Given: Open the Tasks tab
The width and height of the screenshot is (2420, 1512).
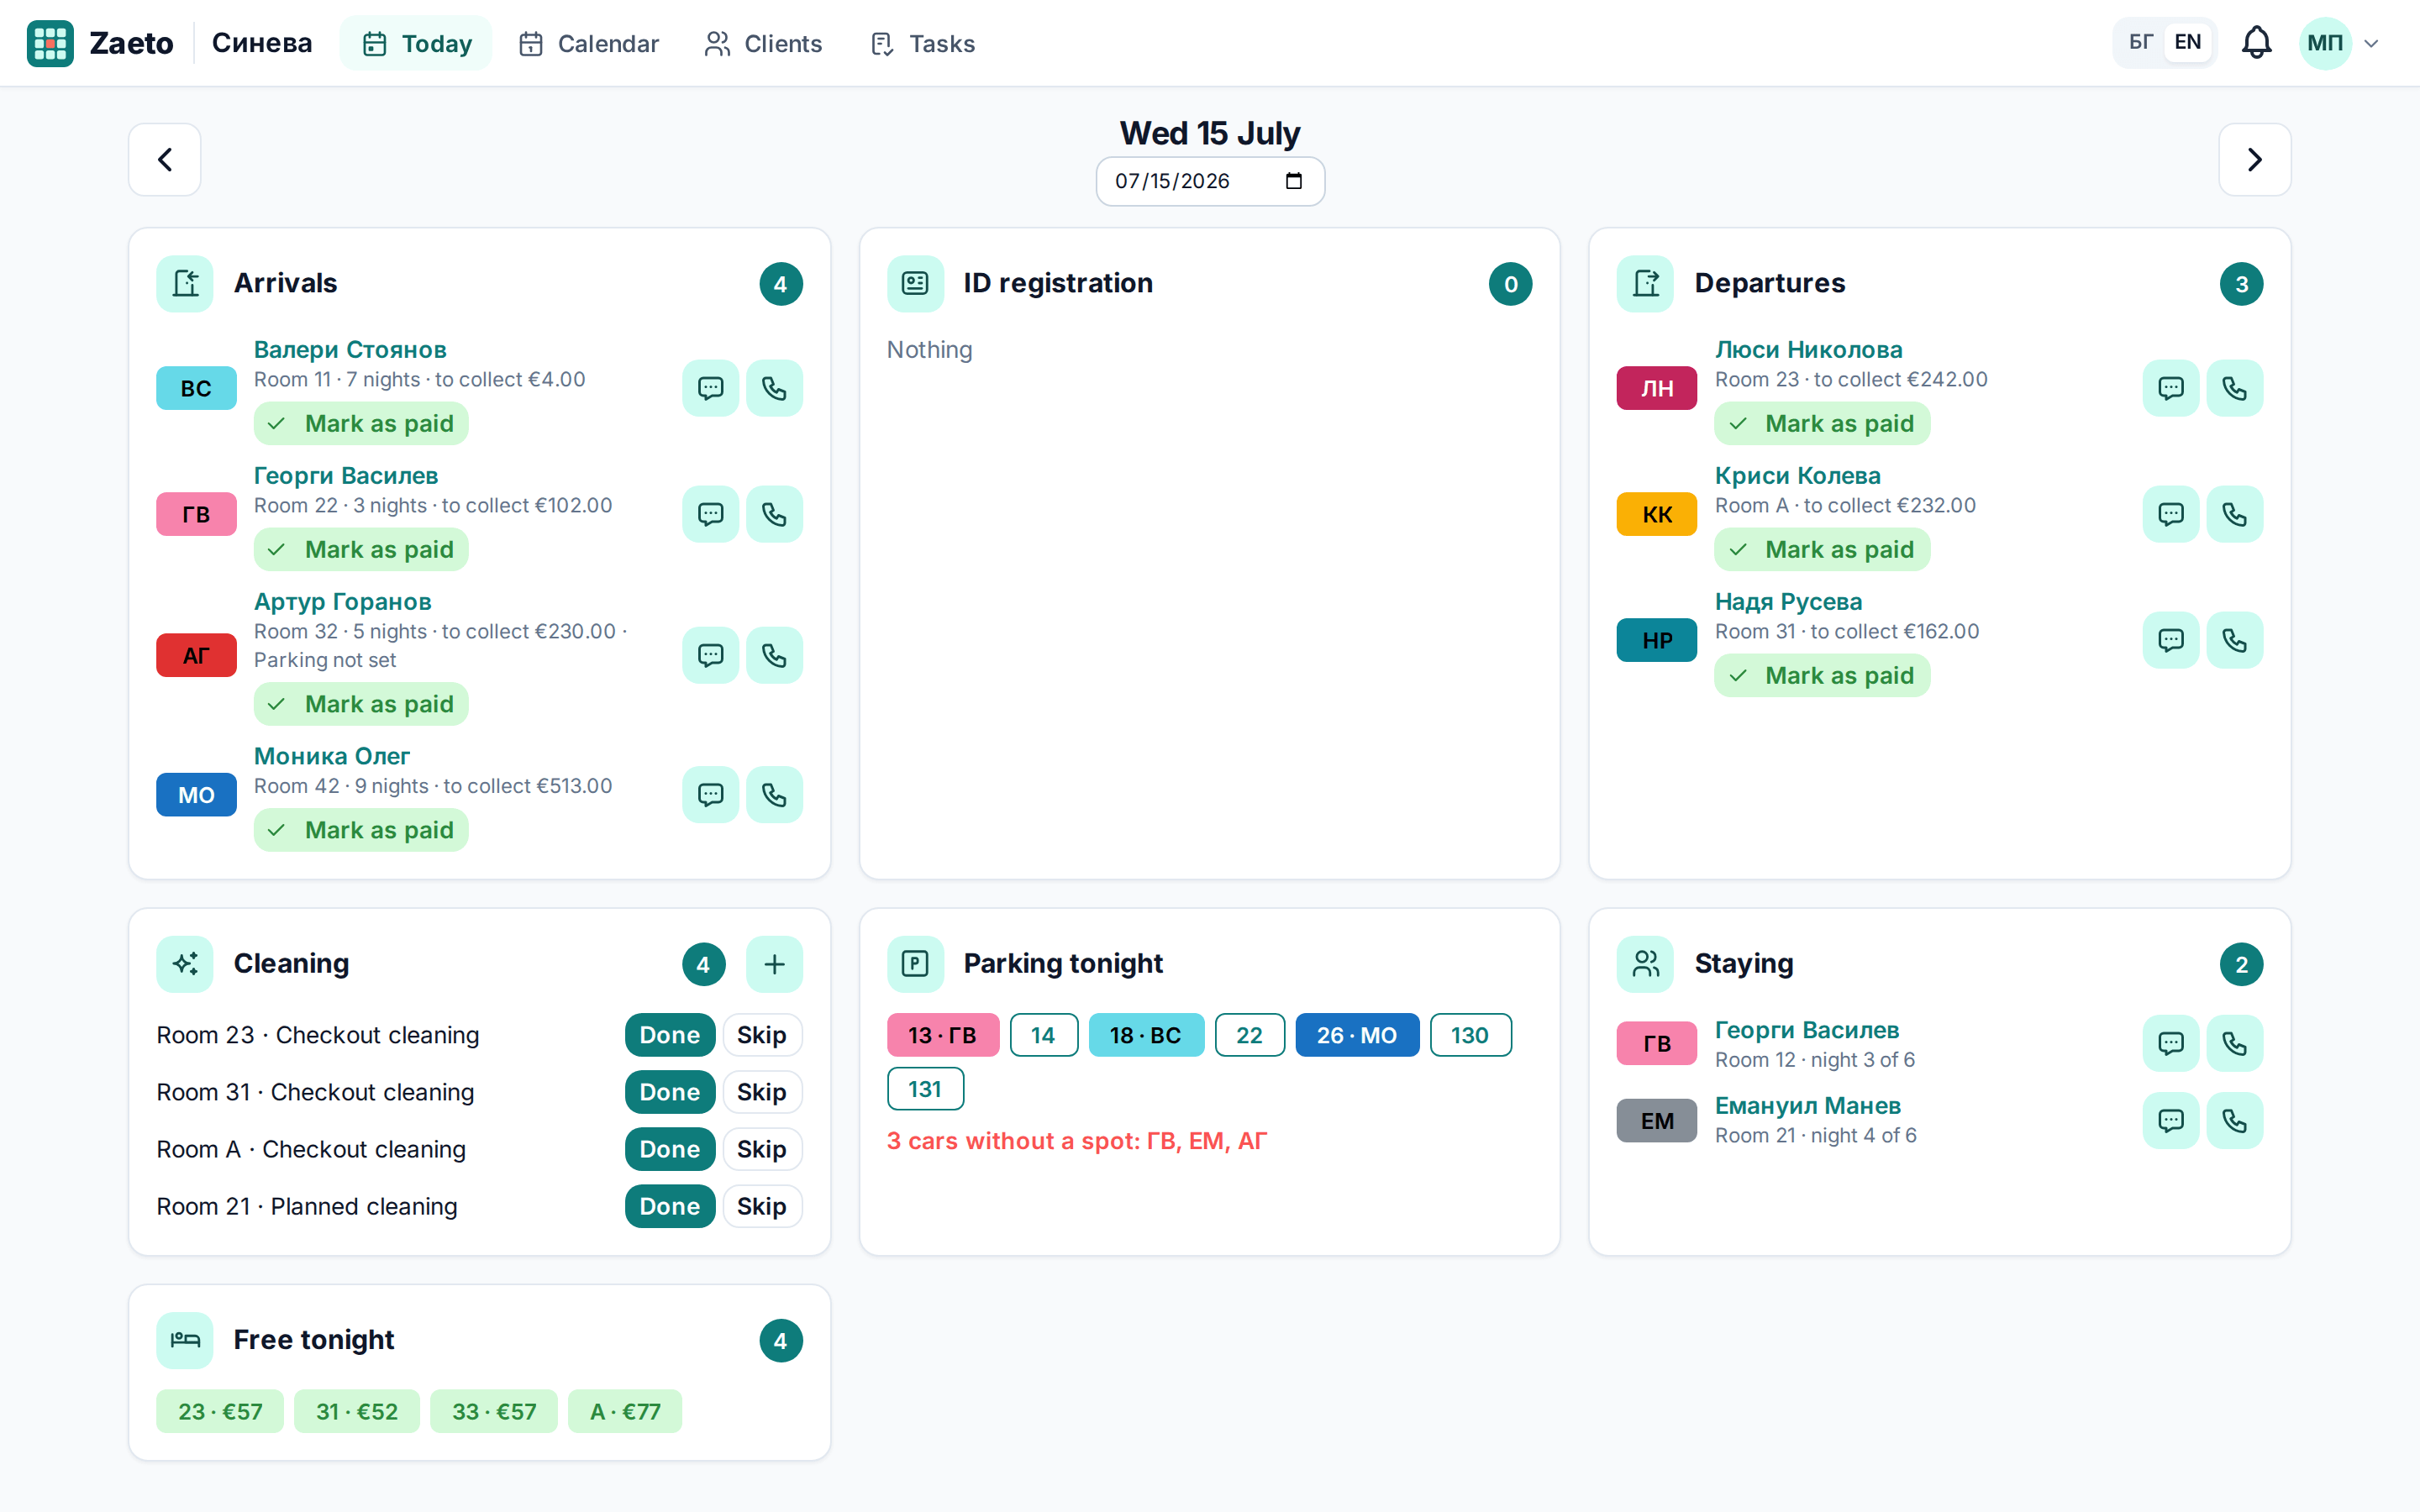Looking at the screenshot, I should tap(922, 43).
